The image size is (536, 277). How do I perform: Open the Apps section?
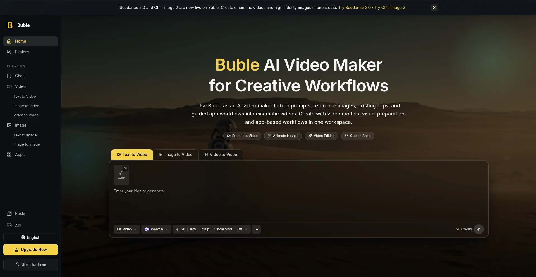[x=30, y=155]
